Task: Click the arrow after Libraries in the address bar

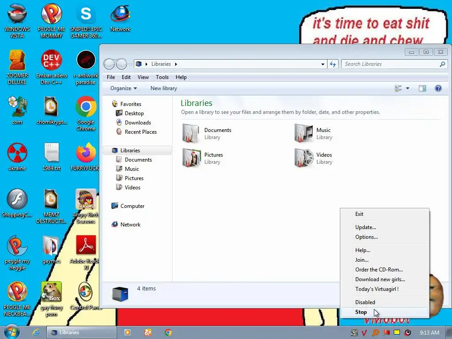Action: pos(176,64)
